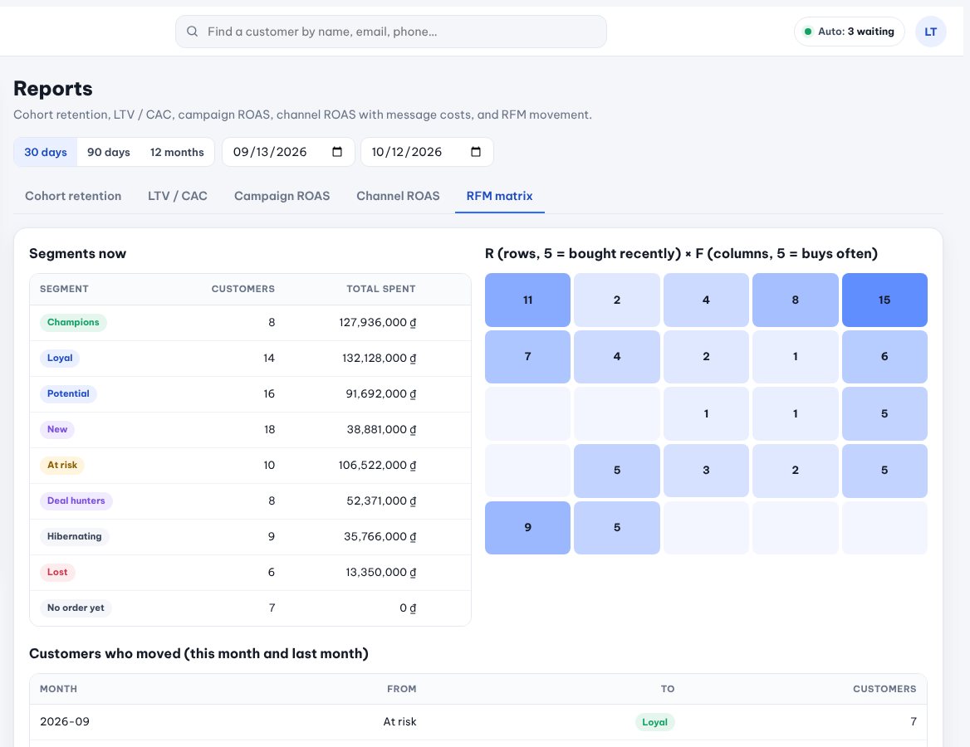Click the Auto: 3 waiting status pill
The width and height of the screenshot is (970, 747).
850,32
